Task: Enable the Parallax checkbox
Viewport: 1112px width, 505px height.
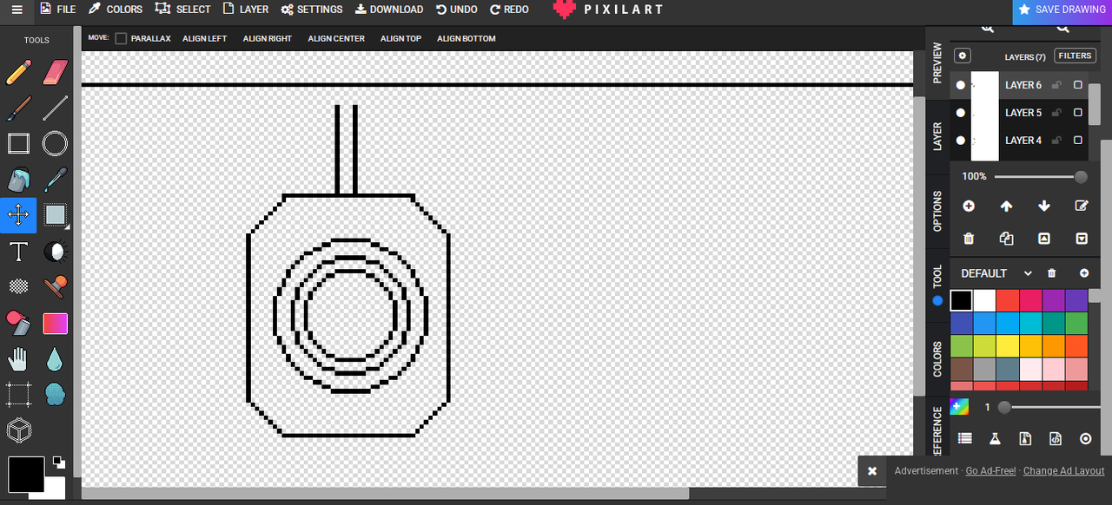Action: point(121,38)
